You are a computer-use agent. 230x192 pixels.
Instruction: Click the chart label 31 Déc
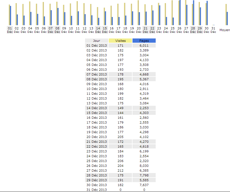point(213,30)
